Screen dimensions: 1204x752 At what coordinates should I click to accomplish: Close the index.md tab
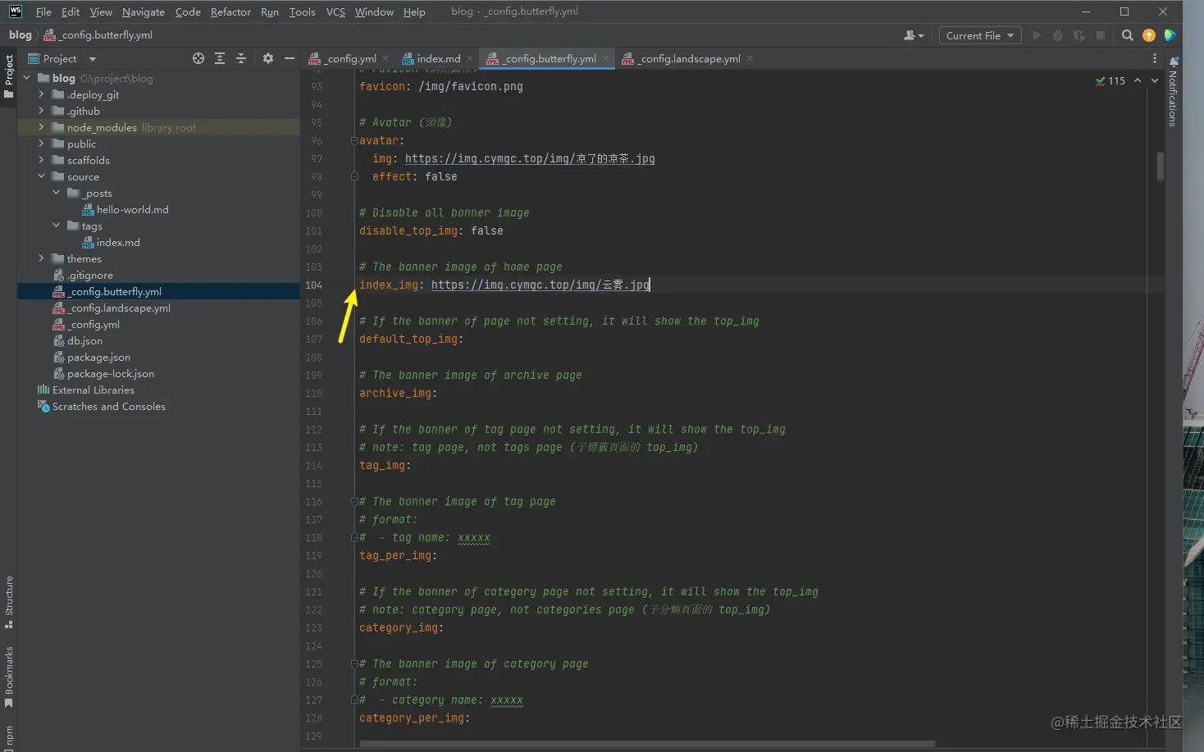point(470,59)
